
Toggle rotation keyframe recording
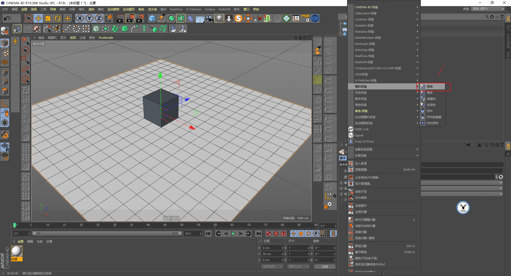(308, 234)
